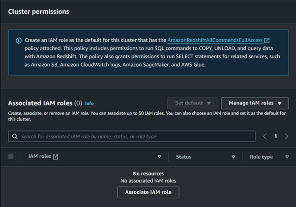Click the external link icon next to IAM roles
Image resolution: width=296 pixels, height=207 pixels.
56,156
